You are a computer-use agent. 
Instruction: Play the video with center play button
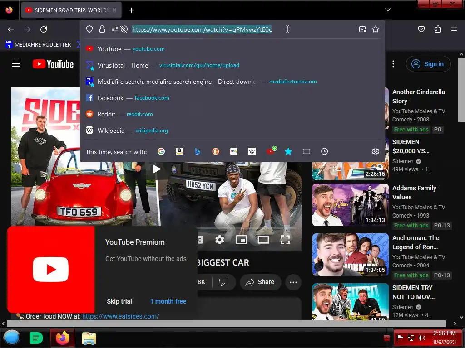(157, 169)
